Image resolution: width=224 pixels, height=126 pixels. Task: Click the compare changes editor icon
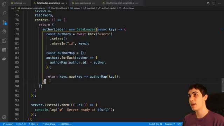tap(208, 3)
